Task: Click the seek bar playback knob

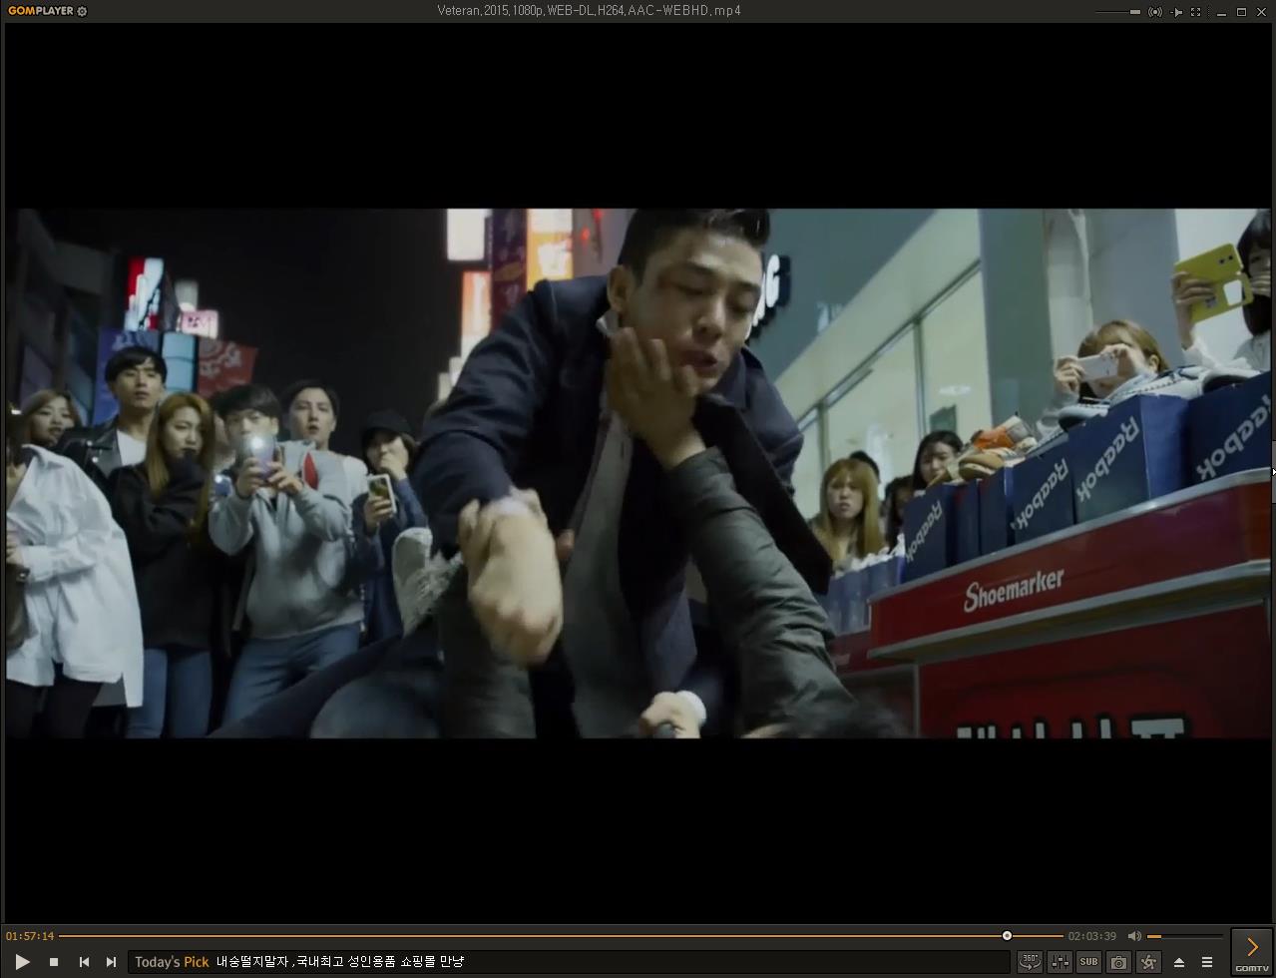Action: (1007, 936)
